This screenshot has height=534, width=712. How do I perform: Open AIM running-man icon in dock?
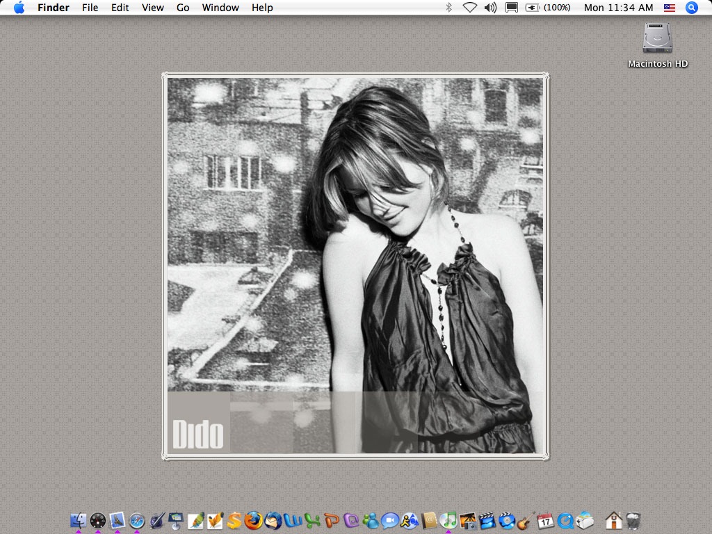[410, 520]
